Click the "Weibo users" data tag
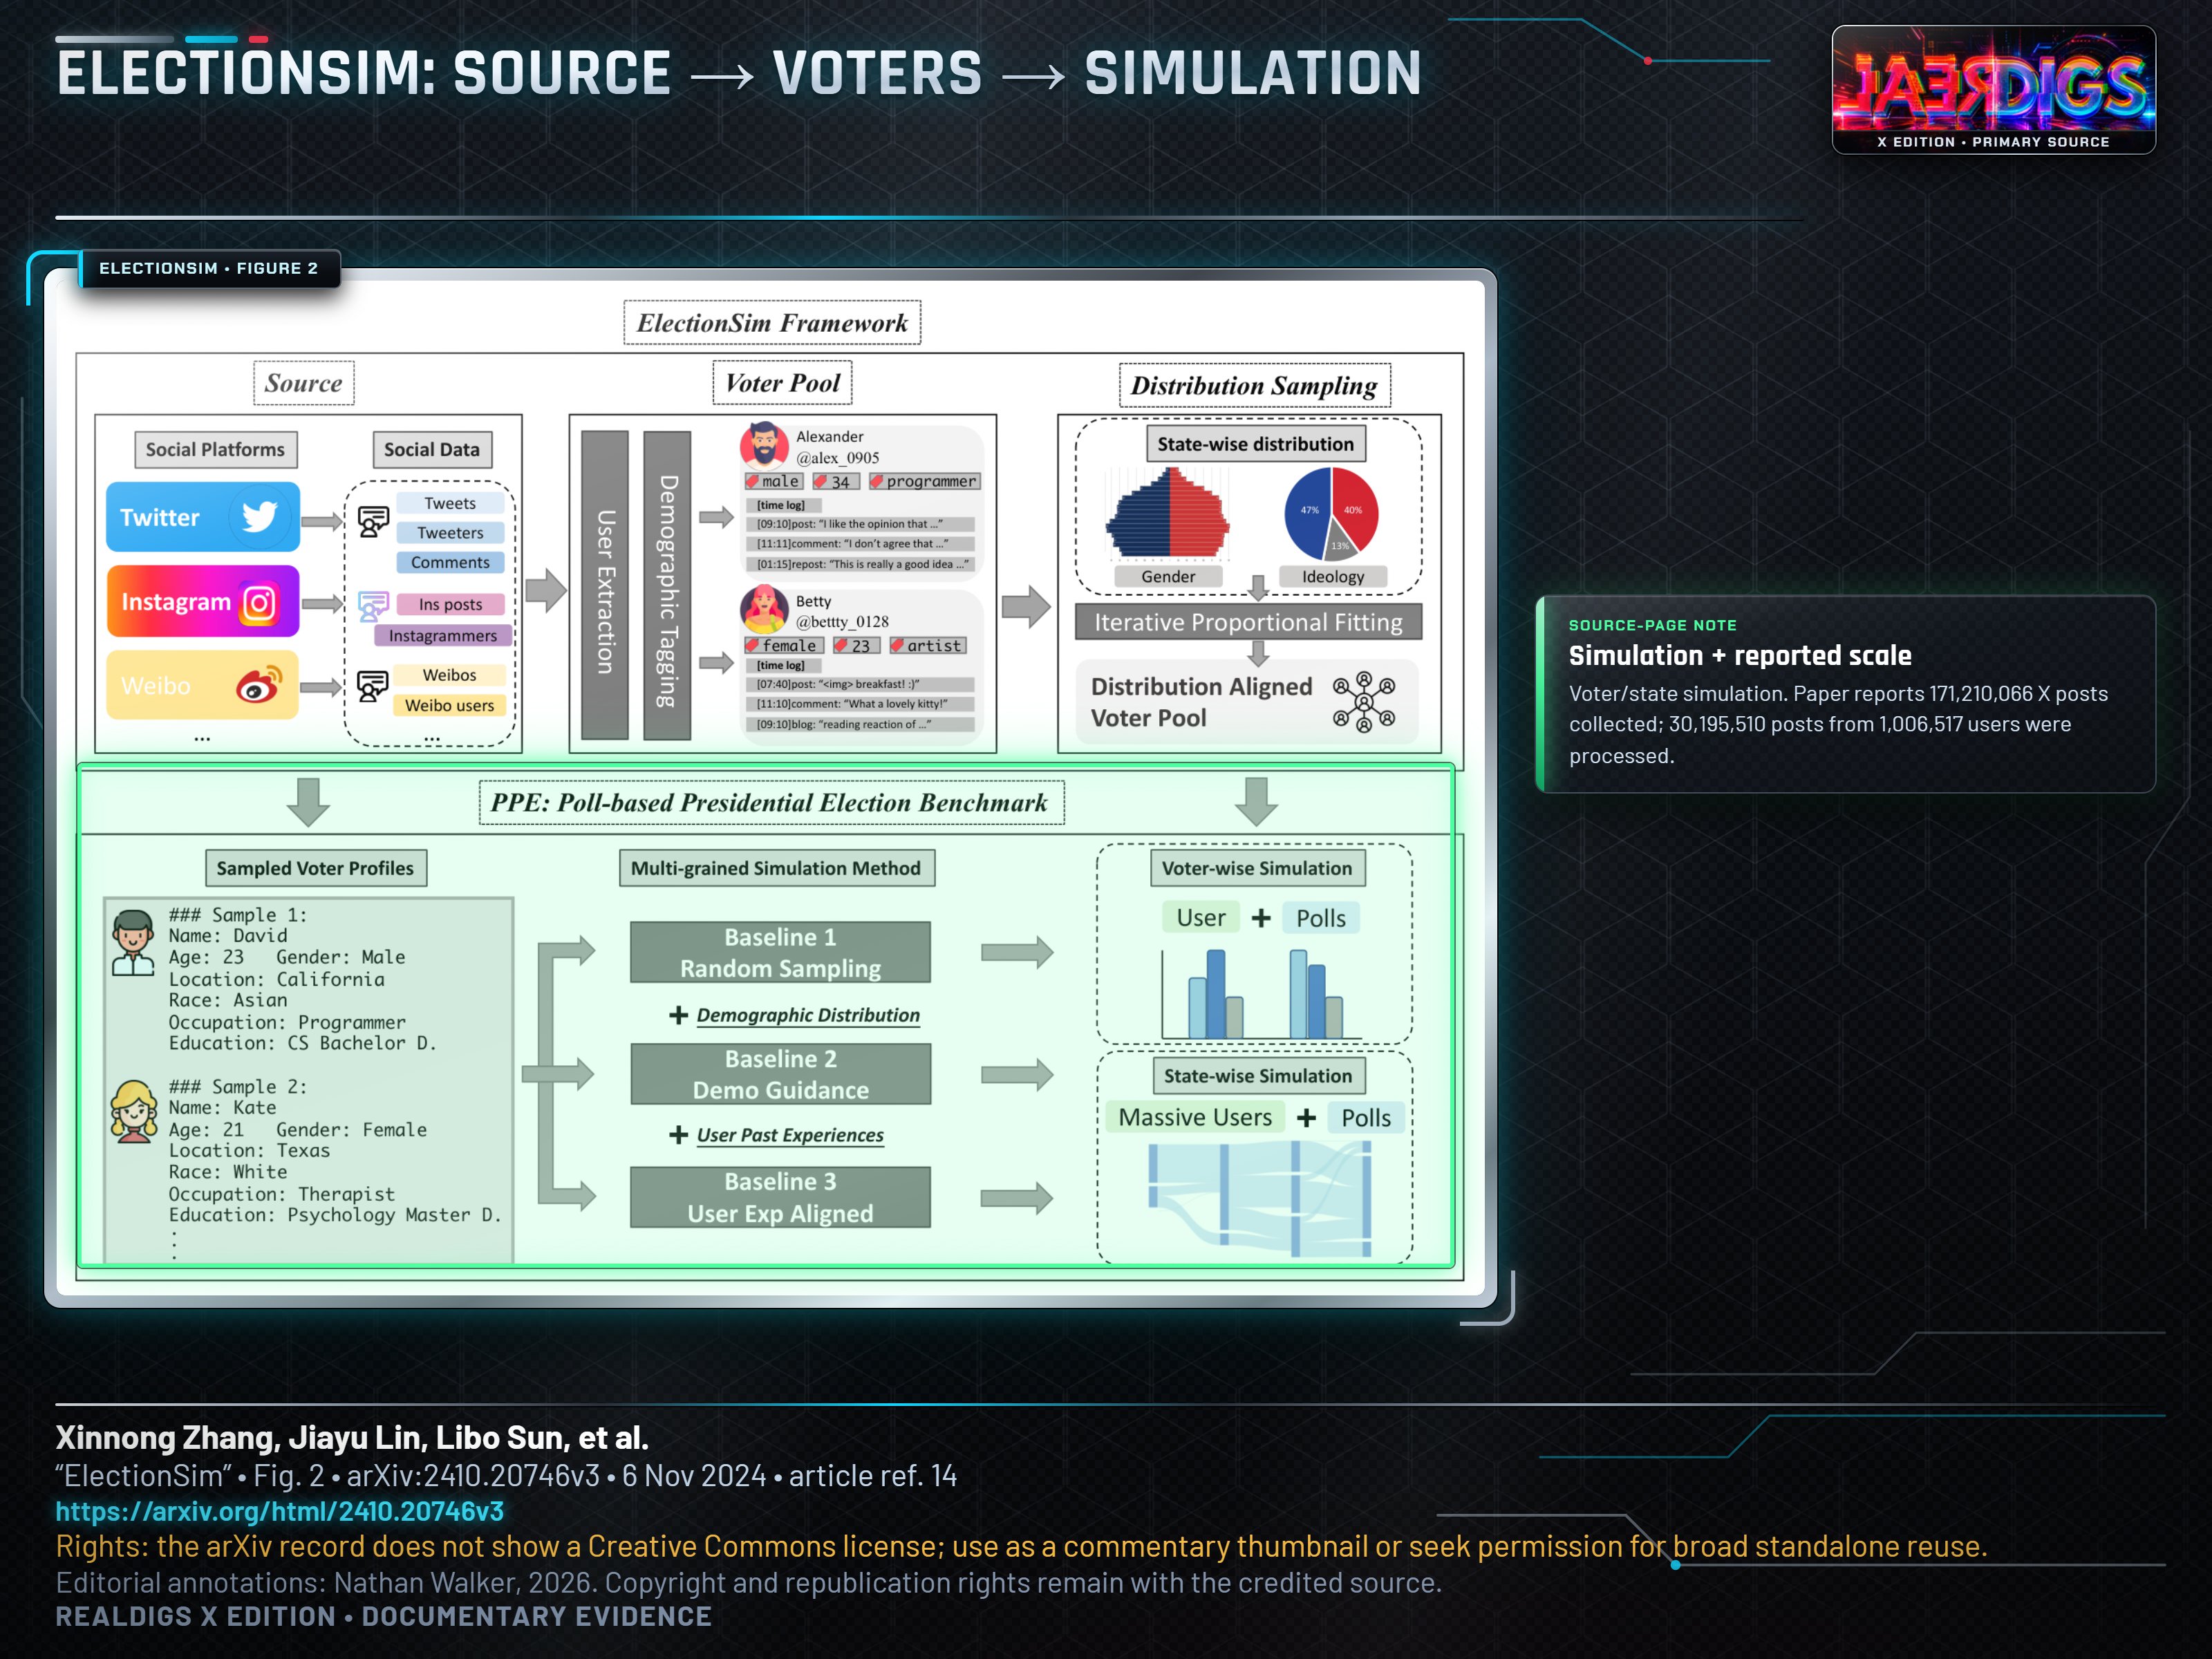Image resolution: width=2212 pixels, height=1659 pixels. 450,705
